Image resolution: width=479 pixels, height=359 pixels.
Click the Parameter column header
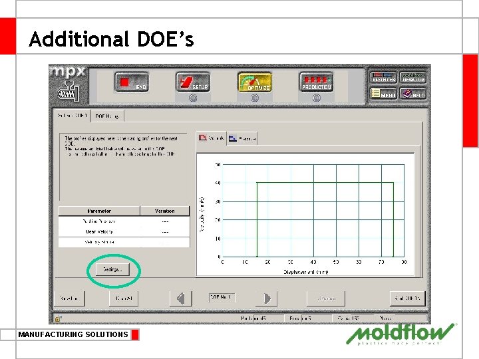tap(99, 211)
